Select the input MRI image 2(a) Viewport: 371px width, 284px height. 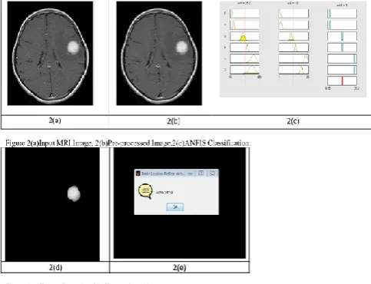[50, 53]
